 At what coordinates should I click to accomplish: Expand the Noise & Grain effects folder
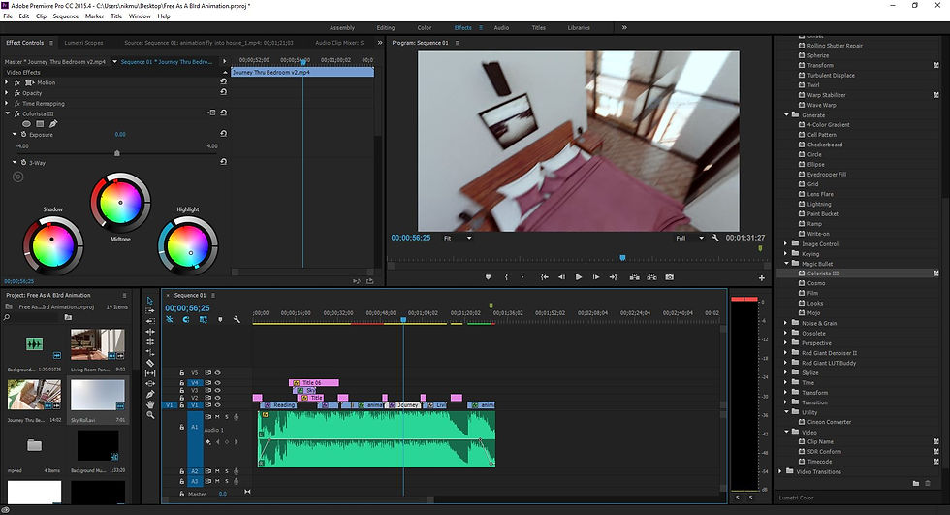786,323
